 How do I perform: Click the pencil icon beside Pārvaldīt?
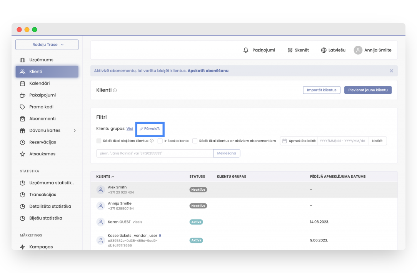pos(141,129)
